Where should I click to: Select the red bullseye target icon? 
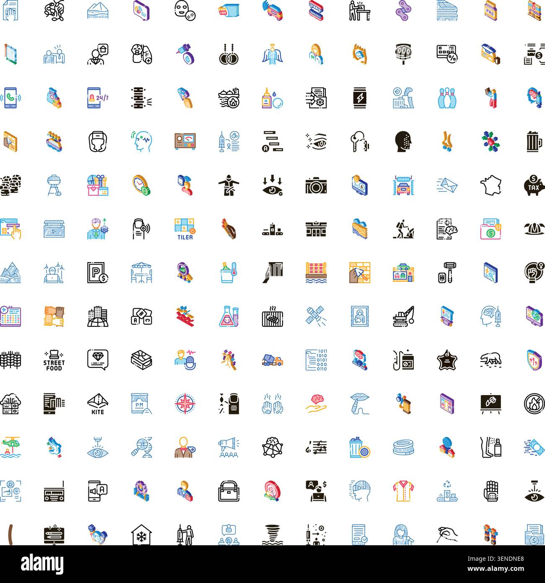point(272,491)
